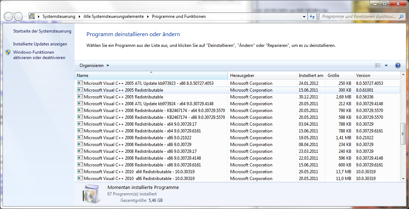Open Installierte Updates anzeigen link
This screenshot has height=209, width=409.
40,44
